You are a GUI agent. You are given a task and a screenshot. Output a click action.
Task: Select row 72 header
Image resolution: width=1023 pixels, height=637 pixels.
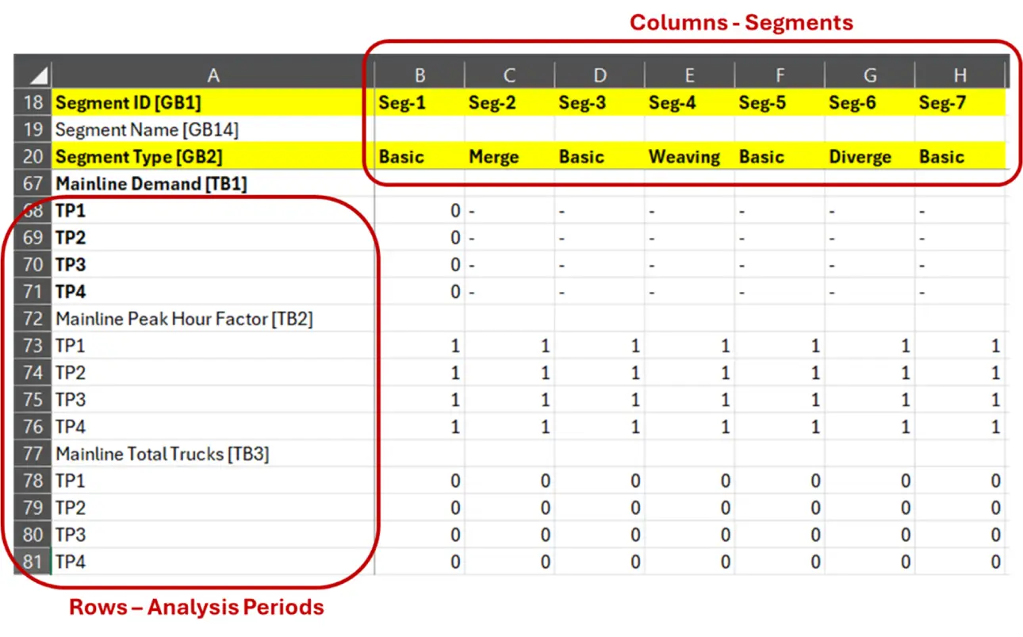pyautogui.click(x=33, y=318)
